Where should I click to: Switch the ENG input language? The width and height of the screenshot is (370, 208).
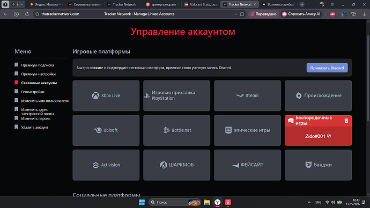pos(318,202)
